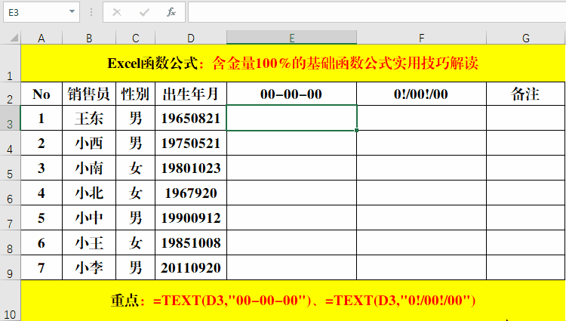
Task: Click empty 备注 cell in 小西's row
Action: point(526,143)
